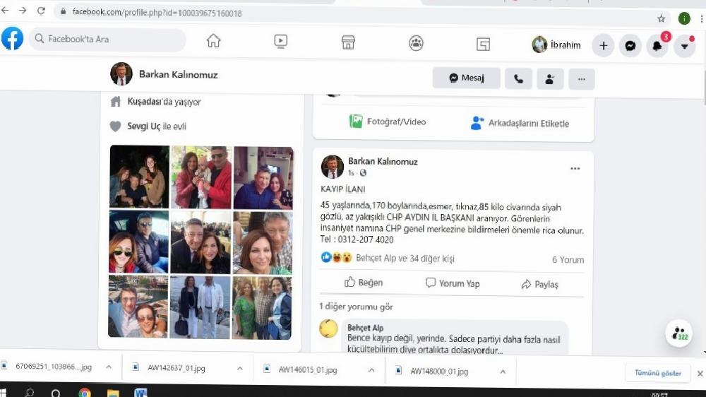Image resolution: width=706 pixels, height=397 pixels.
Task: Open the profile's three-dot more menu
Action: tap(581, 78)
